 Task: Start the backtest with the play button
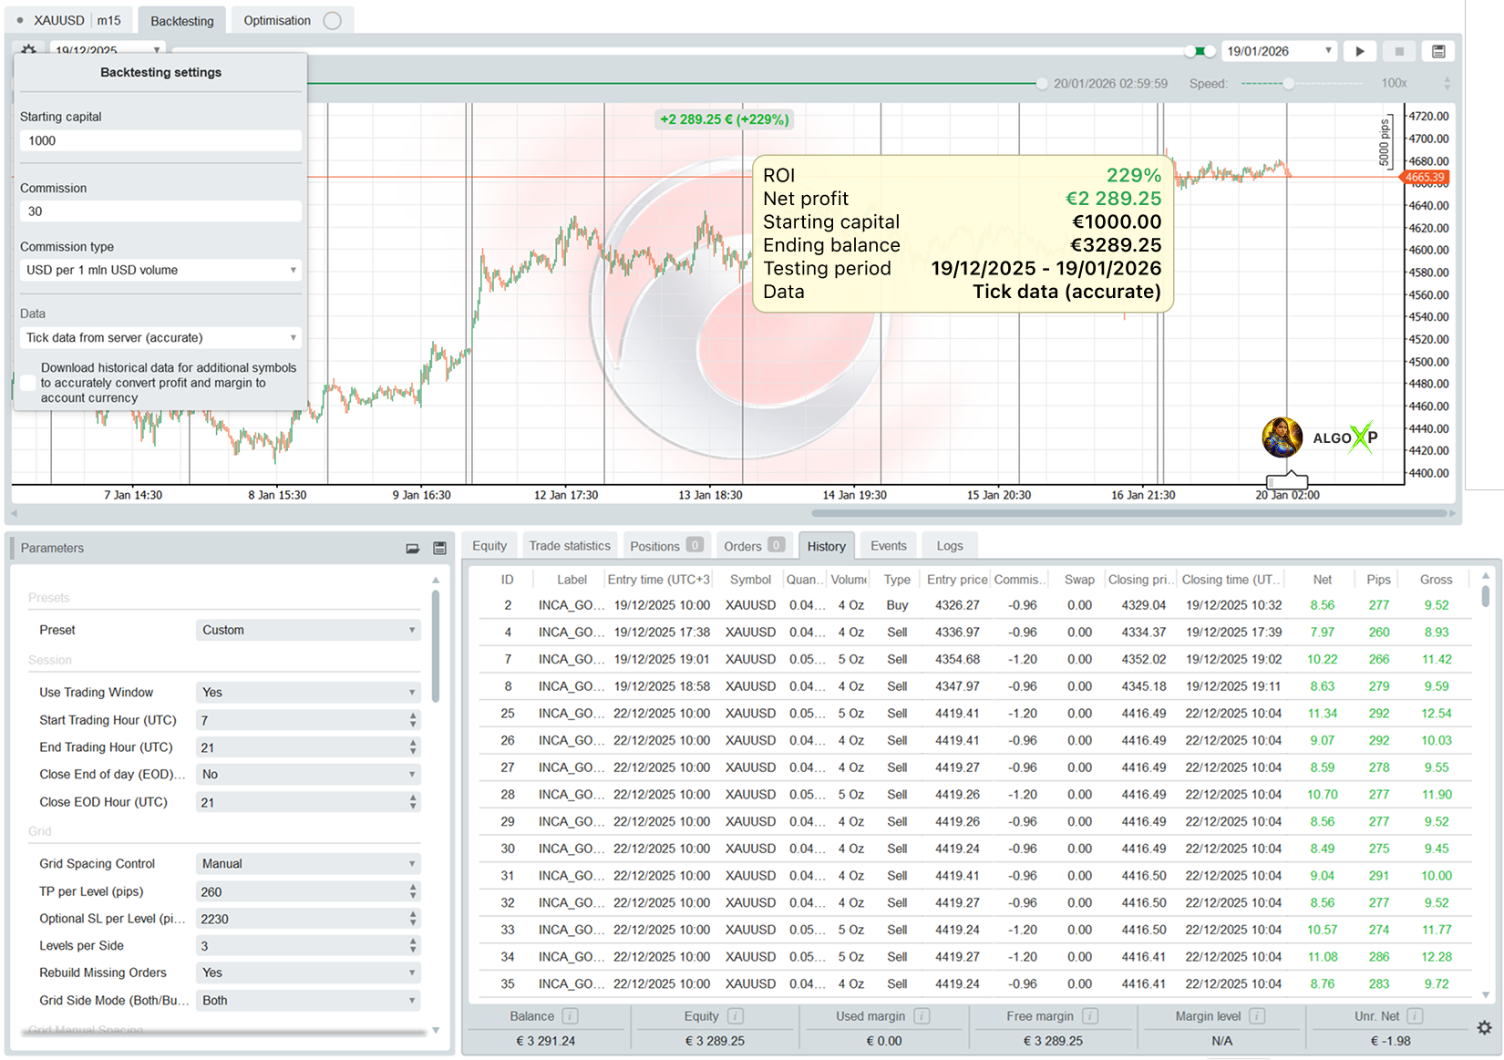1360,51
